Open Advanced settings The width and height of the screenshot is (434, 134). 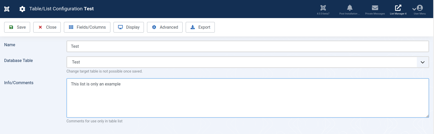(x=165, y=27)
